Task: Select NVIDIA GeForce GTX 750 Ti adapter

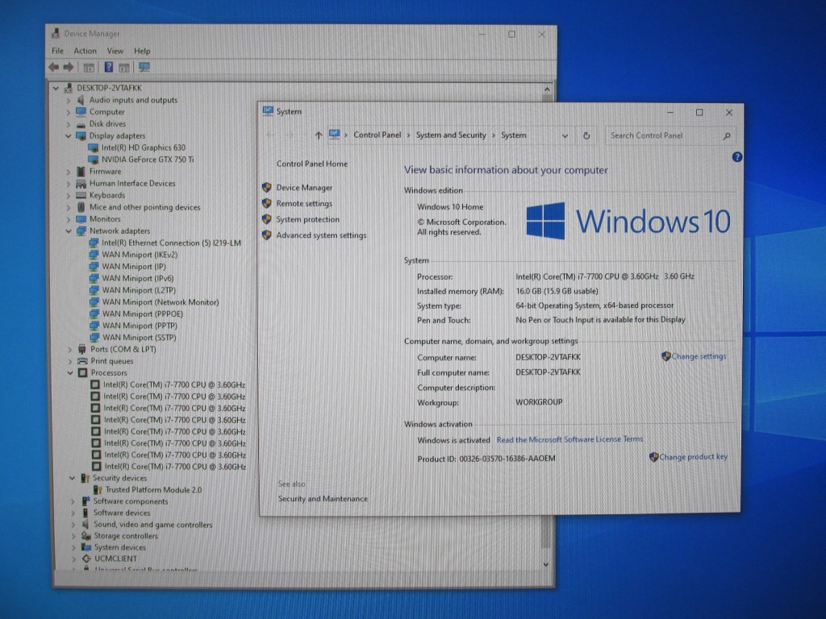Action: [x=148, y=160]
